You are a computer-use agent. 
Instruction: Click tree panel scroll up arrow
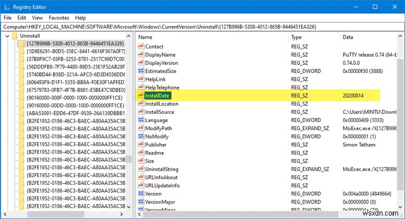[128, 36]
